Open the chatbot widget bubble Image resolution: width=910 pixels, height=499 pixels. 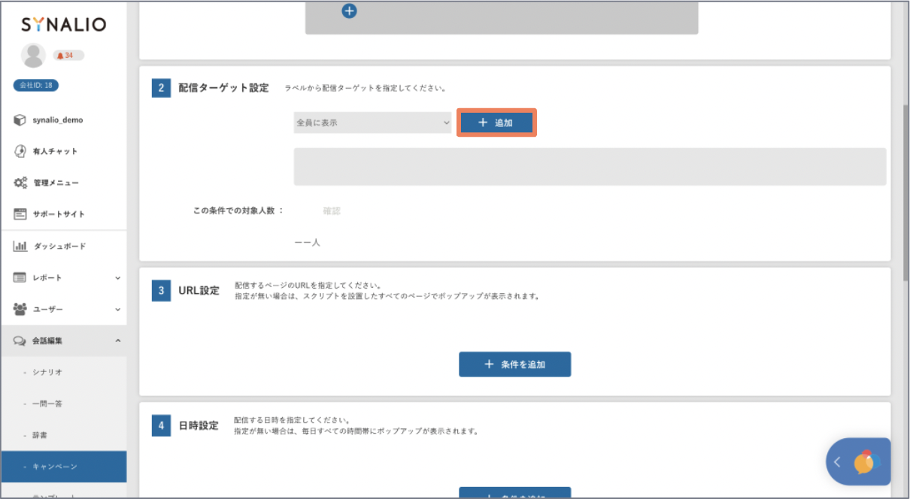click(866, 463)
